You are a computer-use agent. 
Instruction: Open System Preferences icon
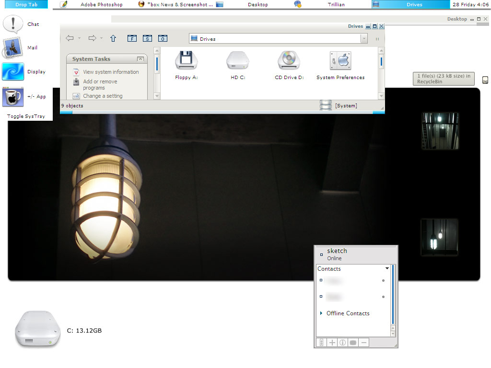[340, 60]
